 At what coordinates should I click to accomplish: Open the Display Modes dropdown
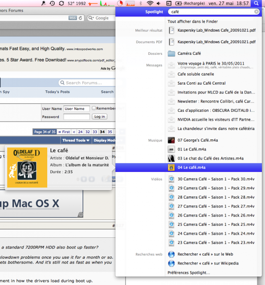click(104, 140)
